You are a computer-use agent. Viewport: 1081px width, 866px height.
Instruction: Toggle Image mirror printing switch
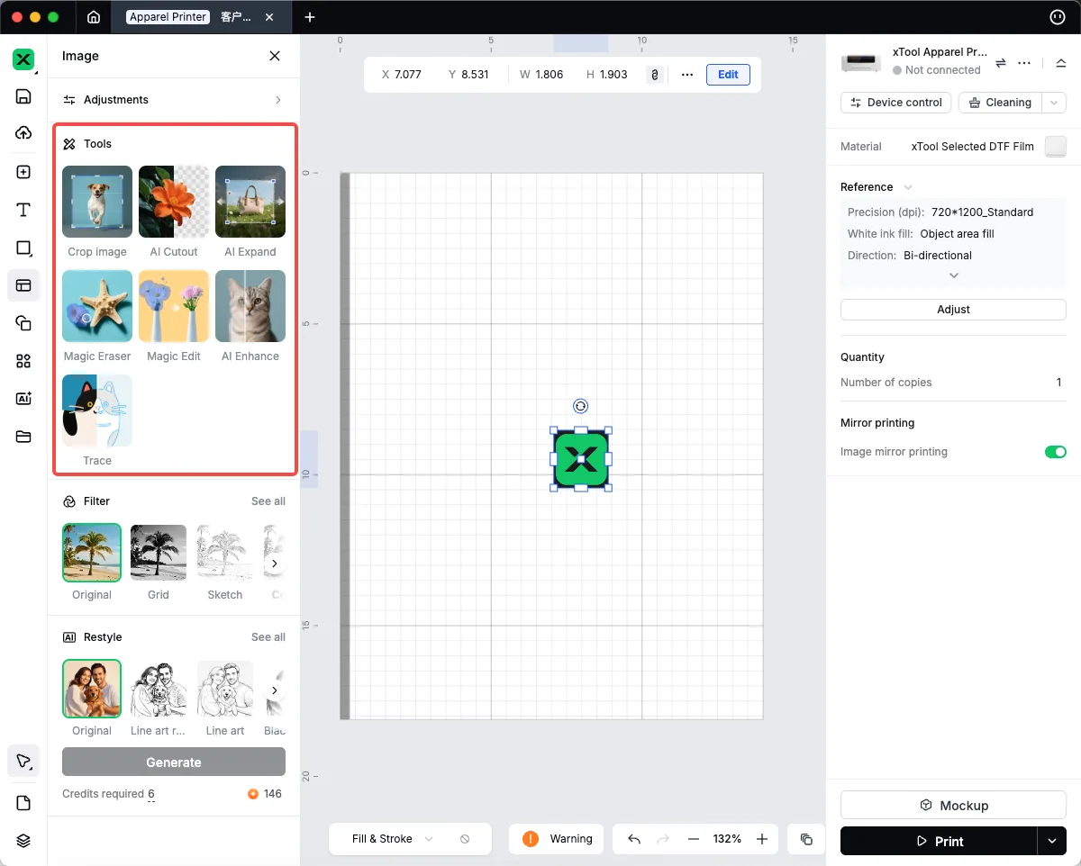1055,452
